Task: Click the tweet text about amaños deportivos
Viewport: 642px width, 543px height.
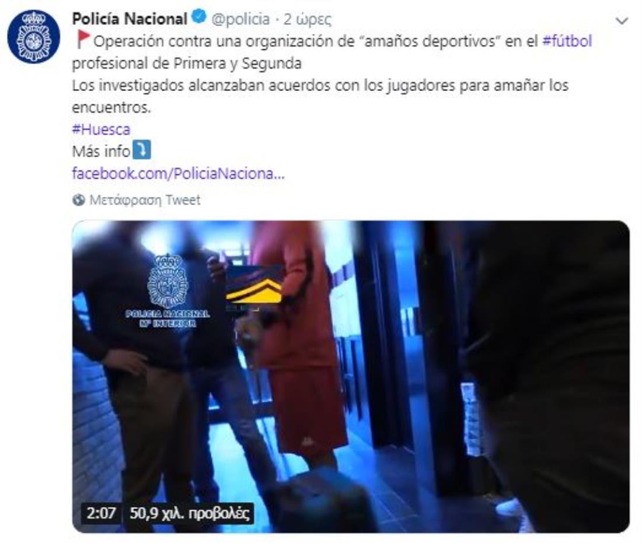Action: click(x=332, y=52)
